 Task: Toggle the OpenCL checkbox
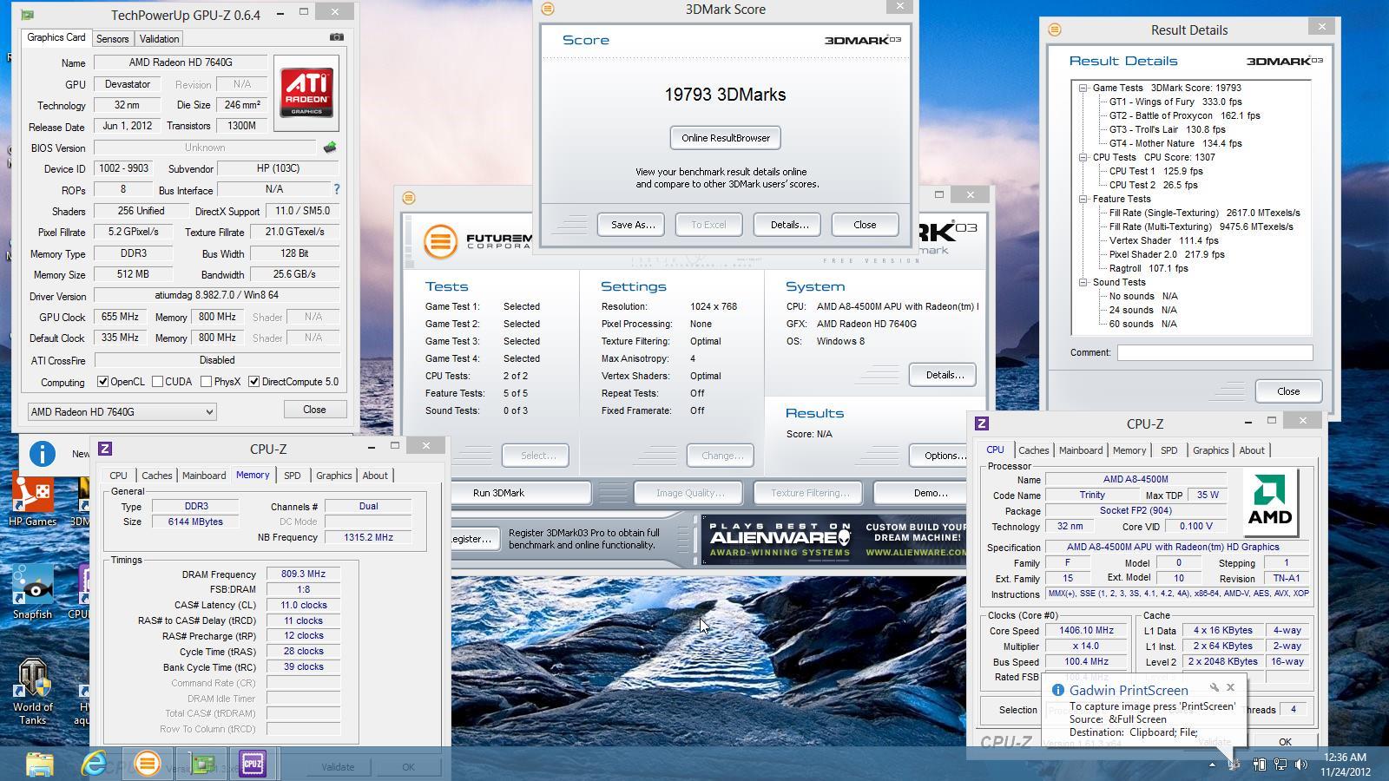pyautogui.click(x=103, y=382)
